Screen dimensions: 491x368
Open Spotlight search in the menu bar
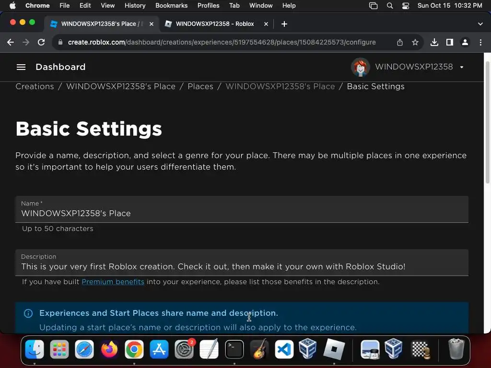tap(390, 6)
